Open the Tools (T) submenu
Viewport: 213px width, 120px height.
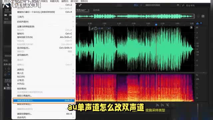[44, 17]
